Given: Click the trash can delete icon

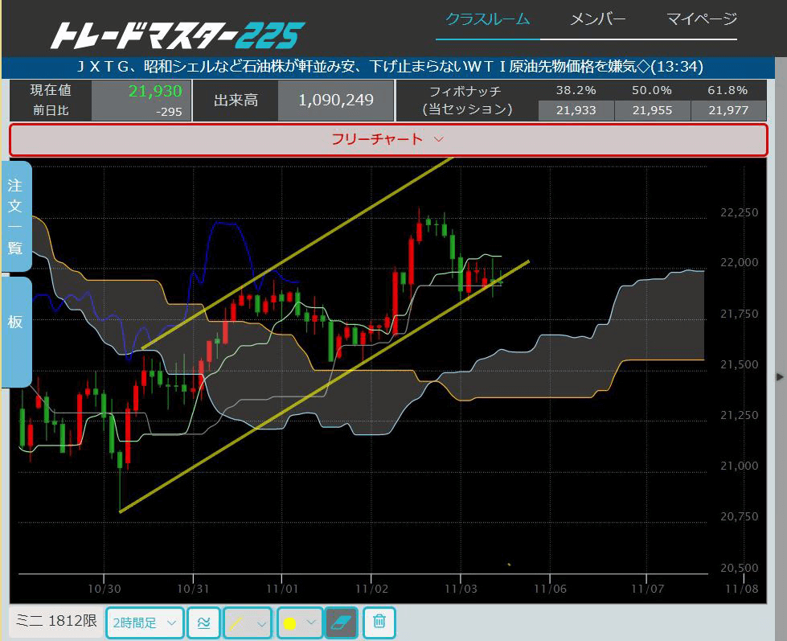Looking at the screenshot, I should 379,623.
